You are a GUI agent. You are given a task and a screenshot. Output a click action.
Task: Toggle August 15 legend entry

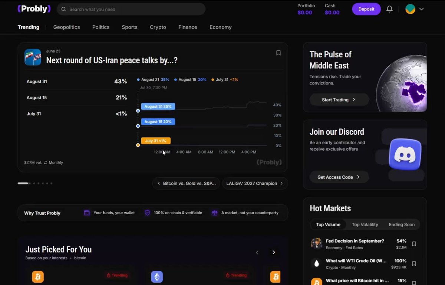click(190, 80)
